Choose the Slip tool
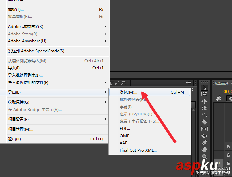This screenshot has height=177, width=232. [204, 129]
